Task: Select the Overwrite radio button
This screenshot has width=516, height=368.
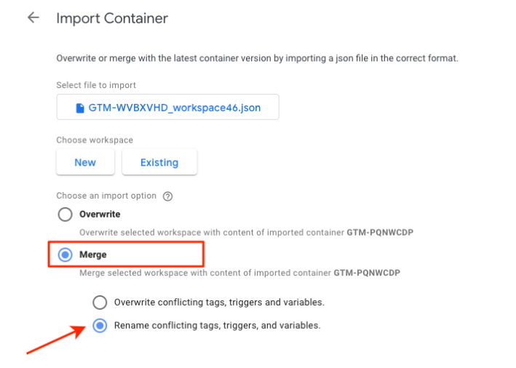Action: coord(66,215)
